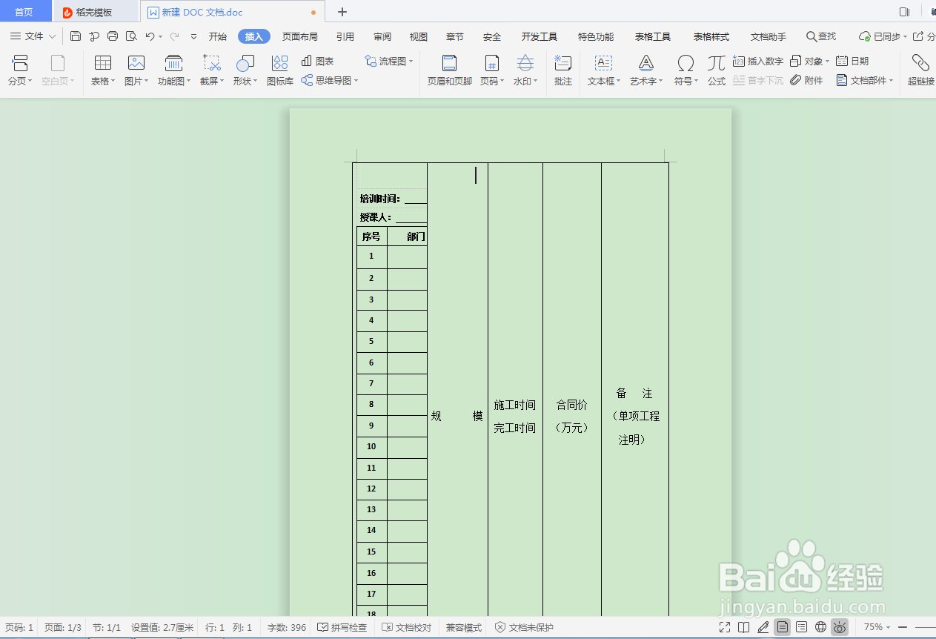936x639 pixels.
Task: Insert an 附件 attachment
Action: click(806, 80)
